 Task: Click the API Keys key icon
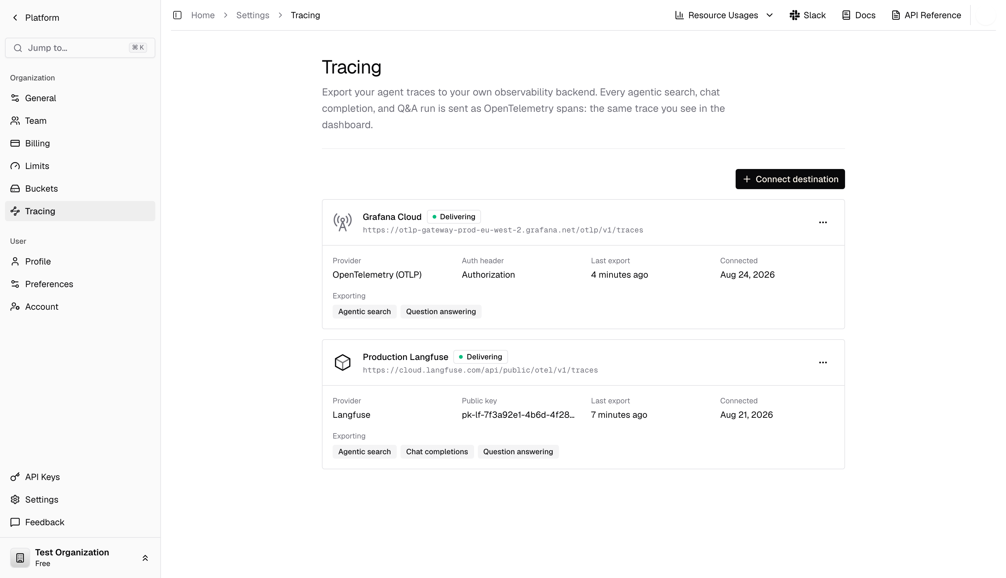(x=15, y=477)
